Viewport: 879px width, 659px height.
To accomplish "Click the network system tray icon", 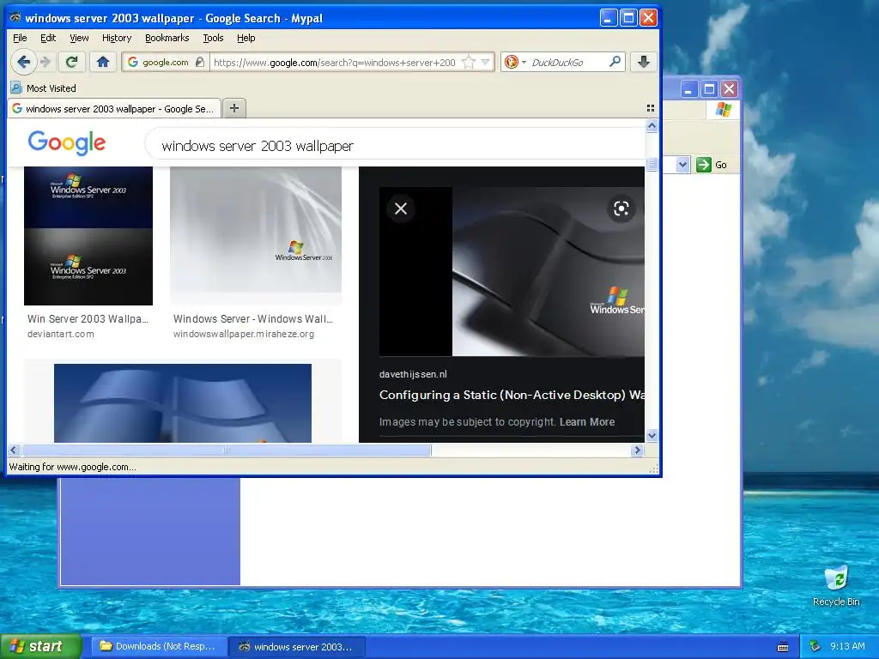I will (815, 646).
